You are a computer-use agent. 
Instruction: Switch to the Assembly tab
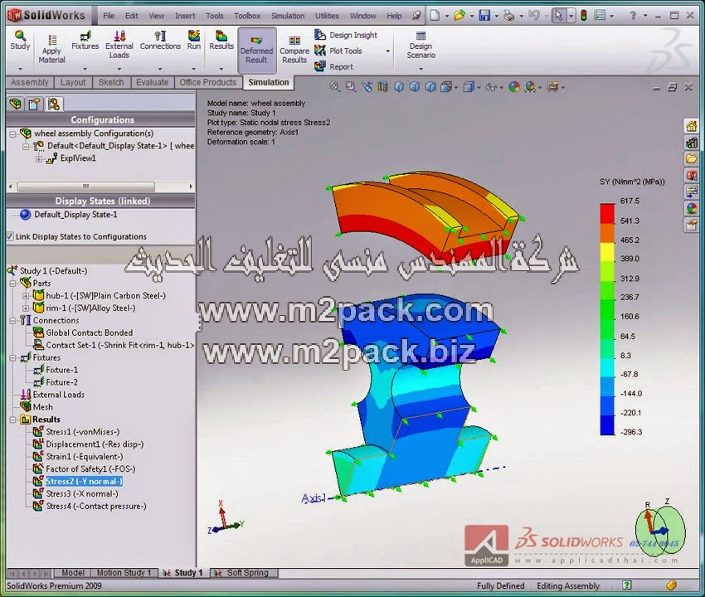[x=29, y=82]
